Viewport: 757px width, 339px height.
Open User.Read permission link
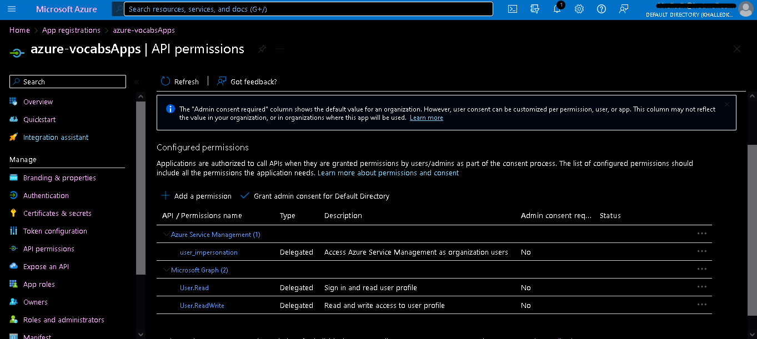(194, 288)
